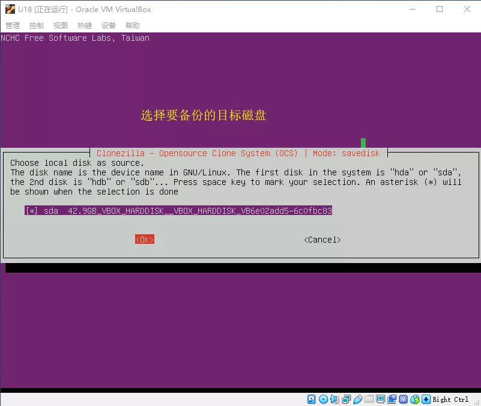The width and height of the screenshot is (481, 406).
Task: Click the recording status icon
Action: click(392, 399)
